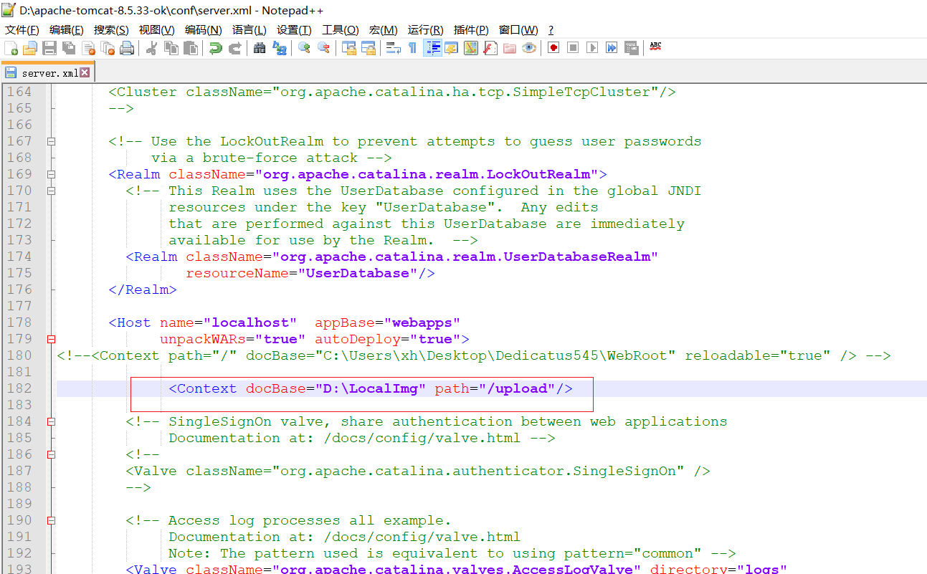The height and width of the screenshot is (574, 927).
Task: Click the "webapps" appBase value
Action: click(422, 323)
